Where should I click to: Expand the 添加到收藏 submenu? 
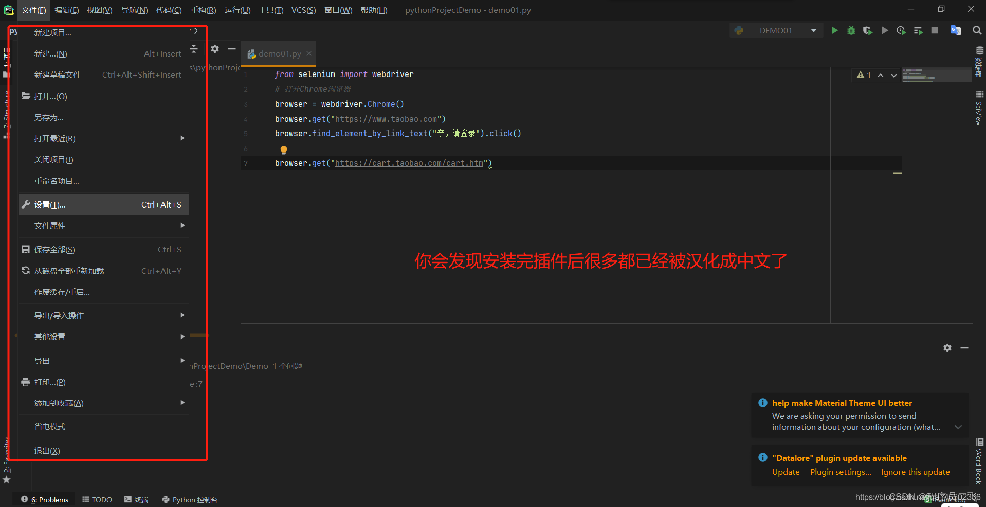[x=182, y=403]
